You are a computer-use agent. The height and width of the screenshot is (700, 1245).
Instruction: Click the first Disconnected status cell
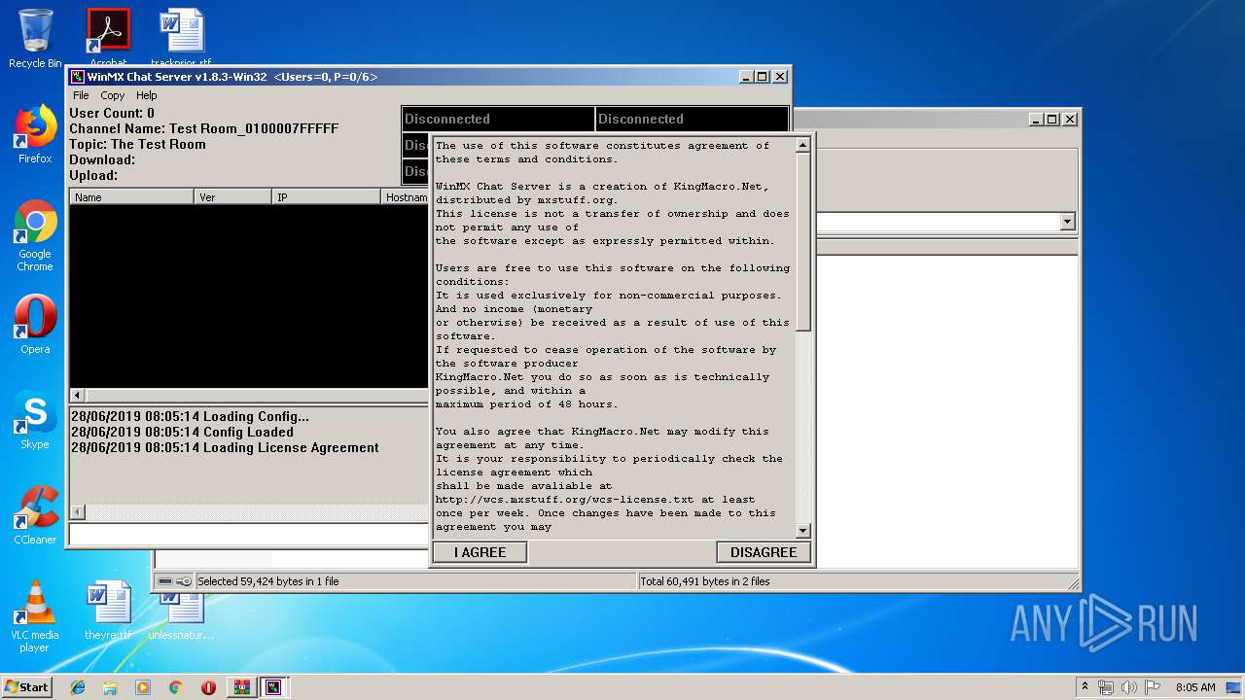tap(497, 119)
